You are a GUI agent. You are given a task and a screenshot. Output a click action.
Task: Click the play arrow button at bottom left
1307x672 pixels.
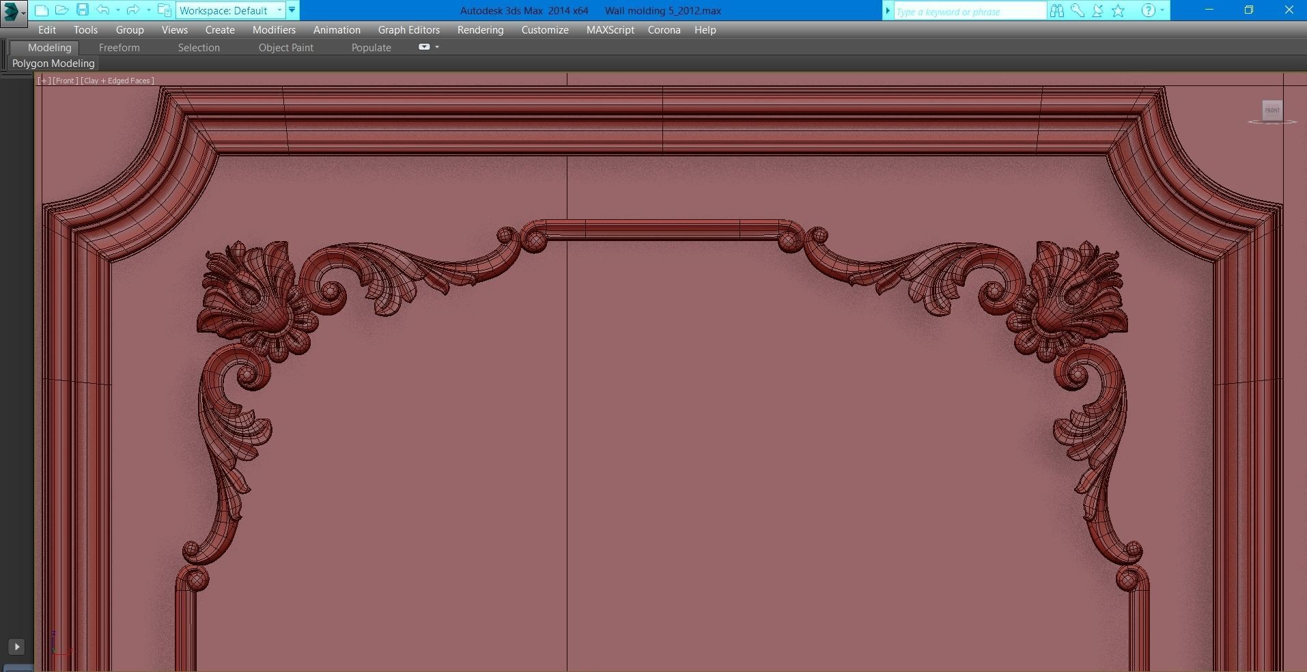click(x=16, y=647)
